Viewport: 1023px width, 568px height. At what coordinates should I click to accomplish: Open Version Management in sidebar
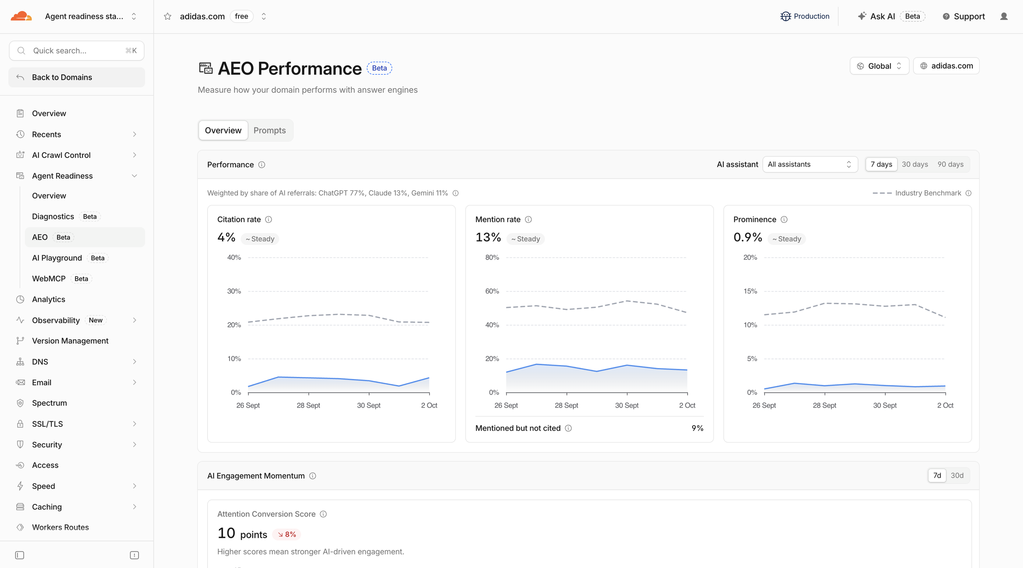coord(77,341)
